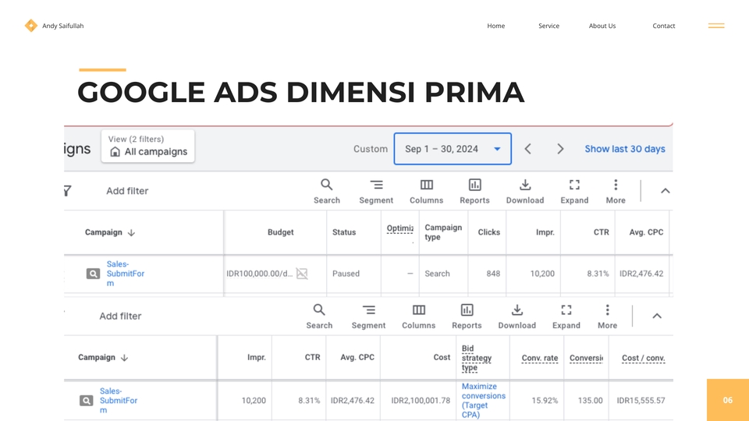Collapse the lower toolbar with chevron arrow
This screenshot has width=749, height=421.
coord(657,316)
